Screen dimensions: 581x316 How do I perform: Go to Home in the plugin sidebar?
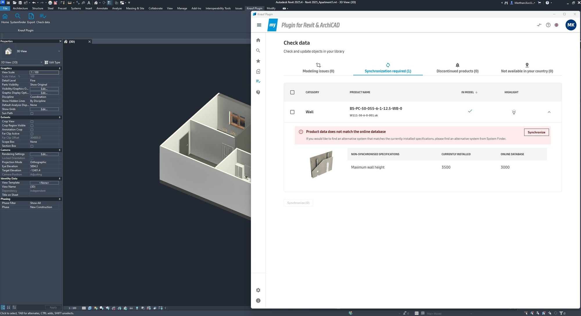click(x=258, y=40)
